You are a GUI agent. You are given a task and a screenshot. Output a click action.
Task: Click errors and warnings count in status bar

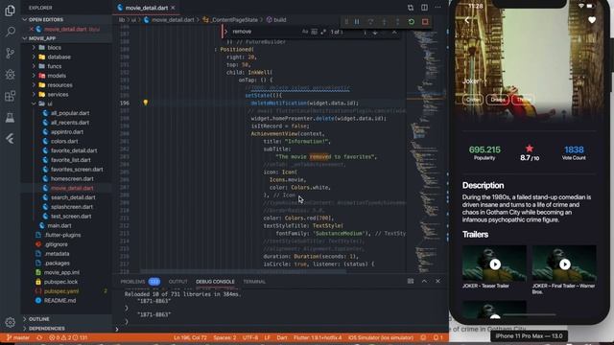(68, 337)
